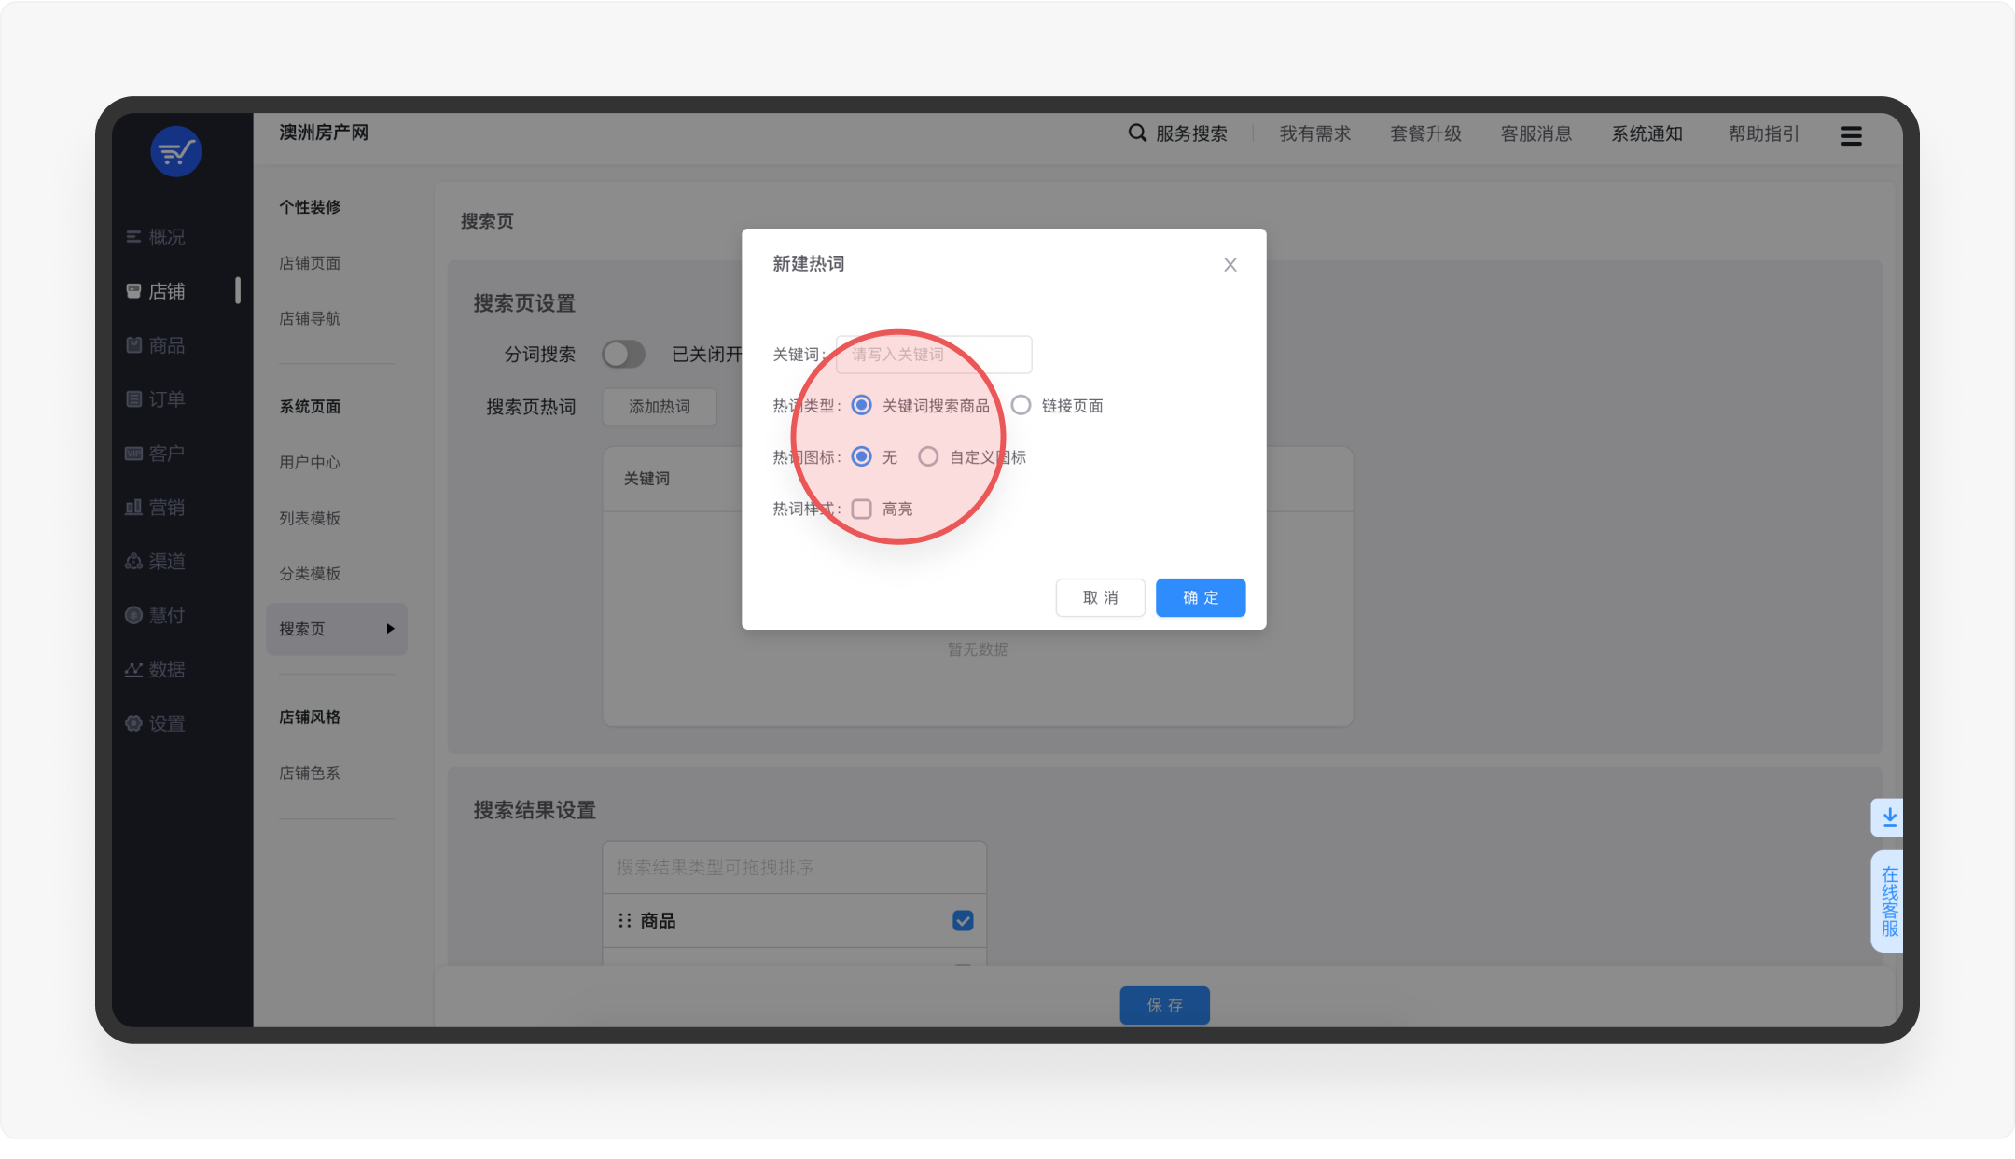The height and width of the screenshot is (1159, 2015).
Task: Open the 商品 products sidebar item
Action: [156, 345]
